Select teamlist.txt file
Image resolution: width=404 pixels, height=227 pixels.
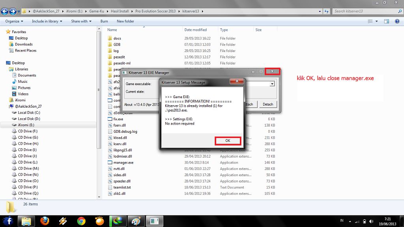coord(122,187)
